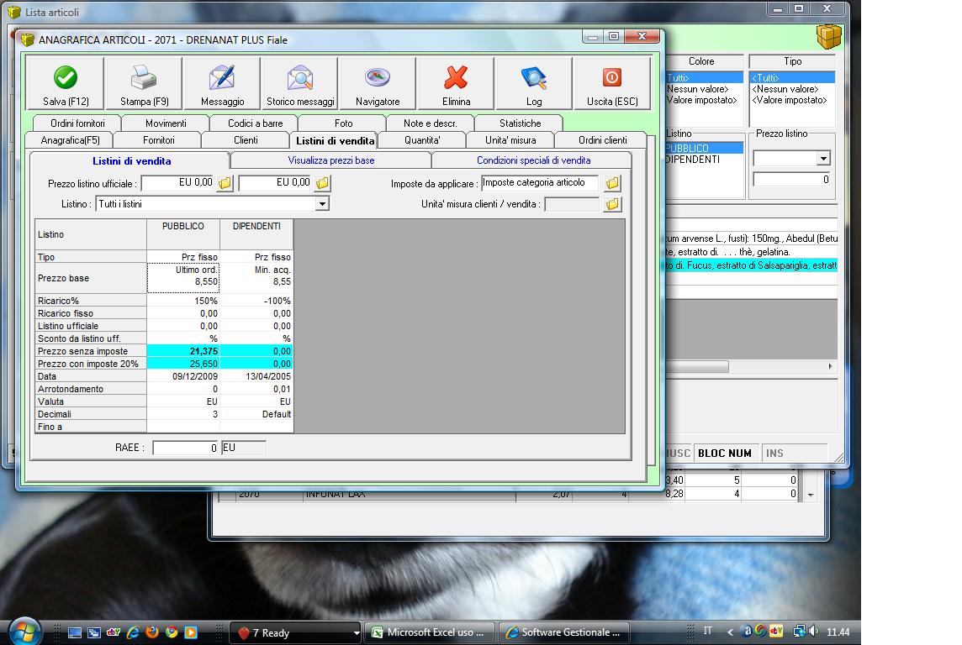Click the first Prezzo listino ufficiale field
The height and width of the screenshot is (645, 962).
pos(178,182)
